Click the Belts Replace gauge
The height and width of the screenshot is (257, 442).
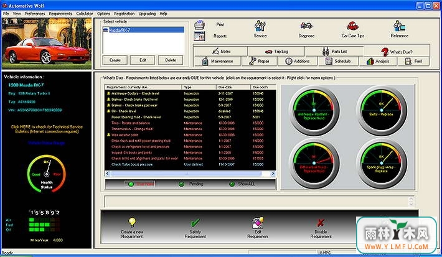382,111
